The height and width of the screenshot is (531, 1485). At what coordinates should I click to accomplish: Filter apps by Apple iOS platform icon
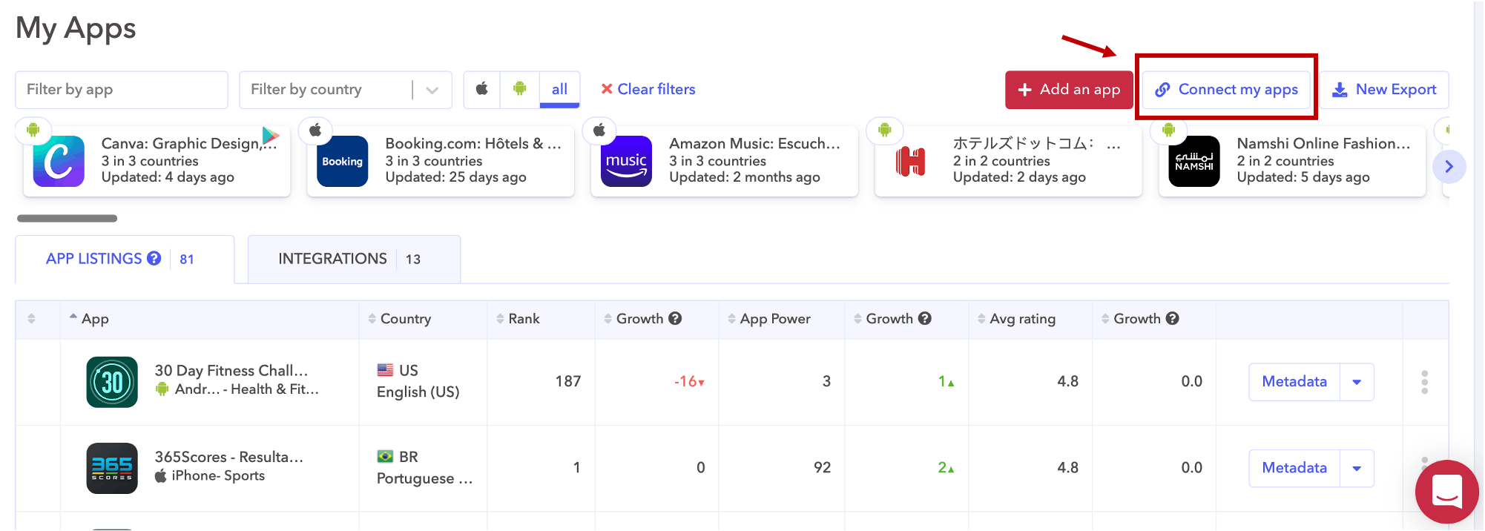[482, 90]
